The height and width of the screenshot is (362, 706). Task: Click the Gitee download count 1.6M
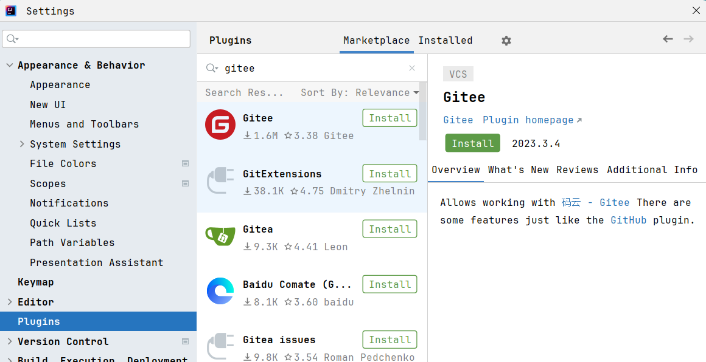pos(260,135)
